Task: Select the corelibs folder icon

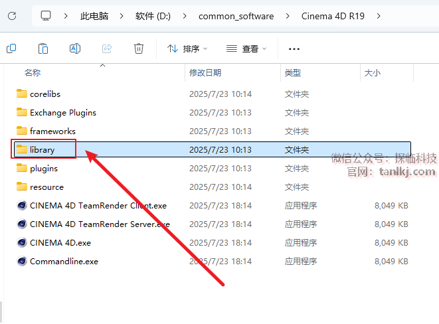Action: click(x=22, y=94)
